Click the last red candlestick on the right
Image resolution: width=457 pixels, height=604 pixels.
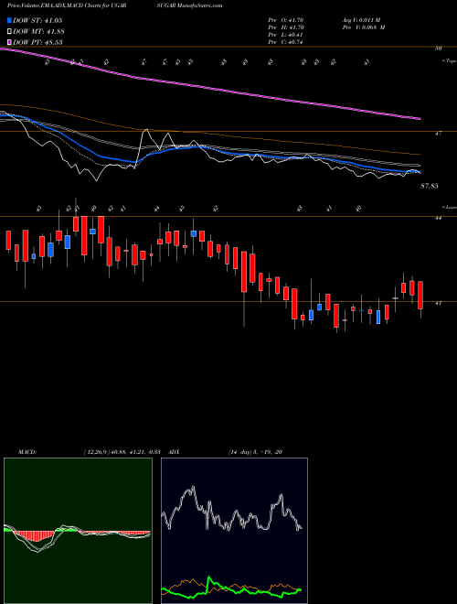[x=420, y=295]
